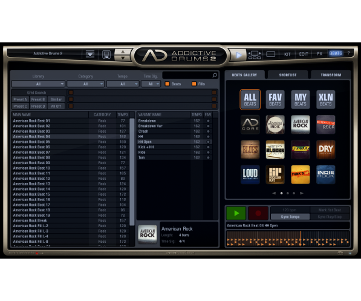
Task: Mark Breakdown variant as favorite
Action: click(x=208, y=121)
